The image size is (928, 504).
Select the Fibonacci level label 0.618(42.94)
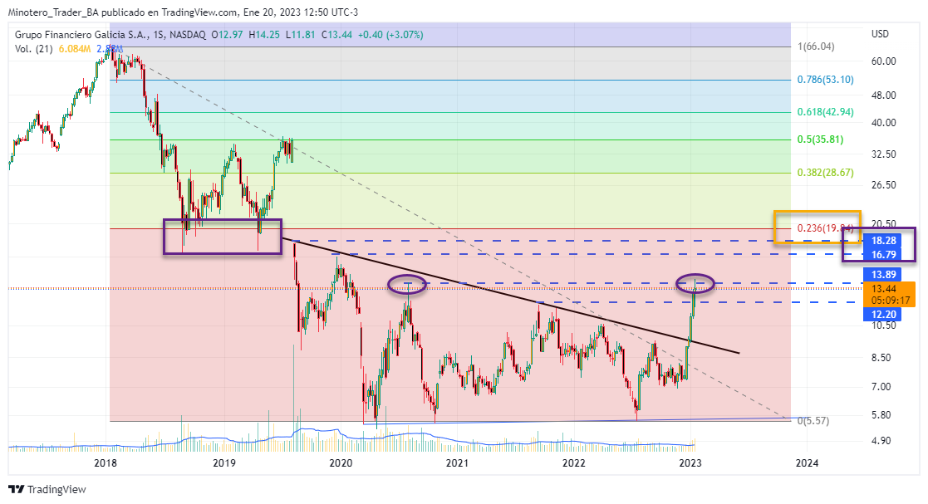click(x=826, y=112)
